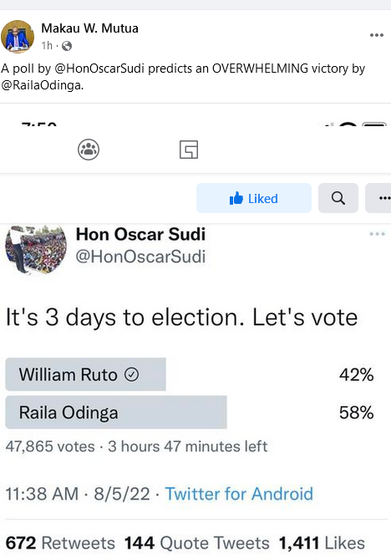Image resolution: width=391 pixels, height=559 pixels.
Task: Open the tweet's three-dot options menu
Action: point(377,234)
